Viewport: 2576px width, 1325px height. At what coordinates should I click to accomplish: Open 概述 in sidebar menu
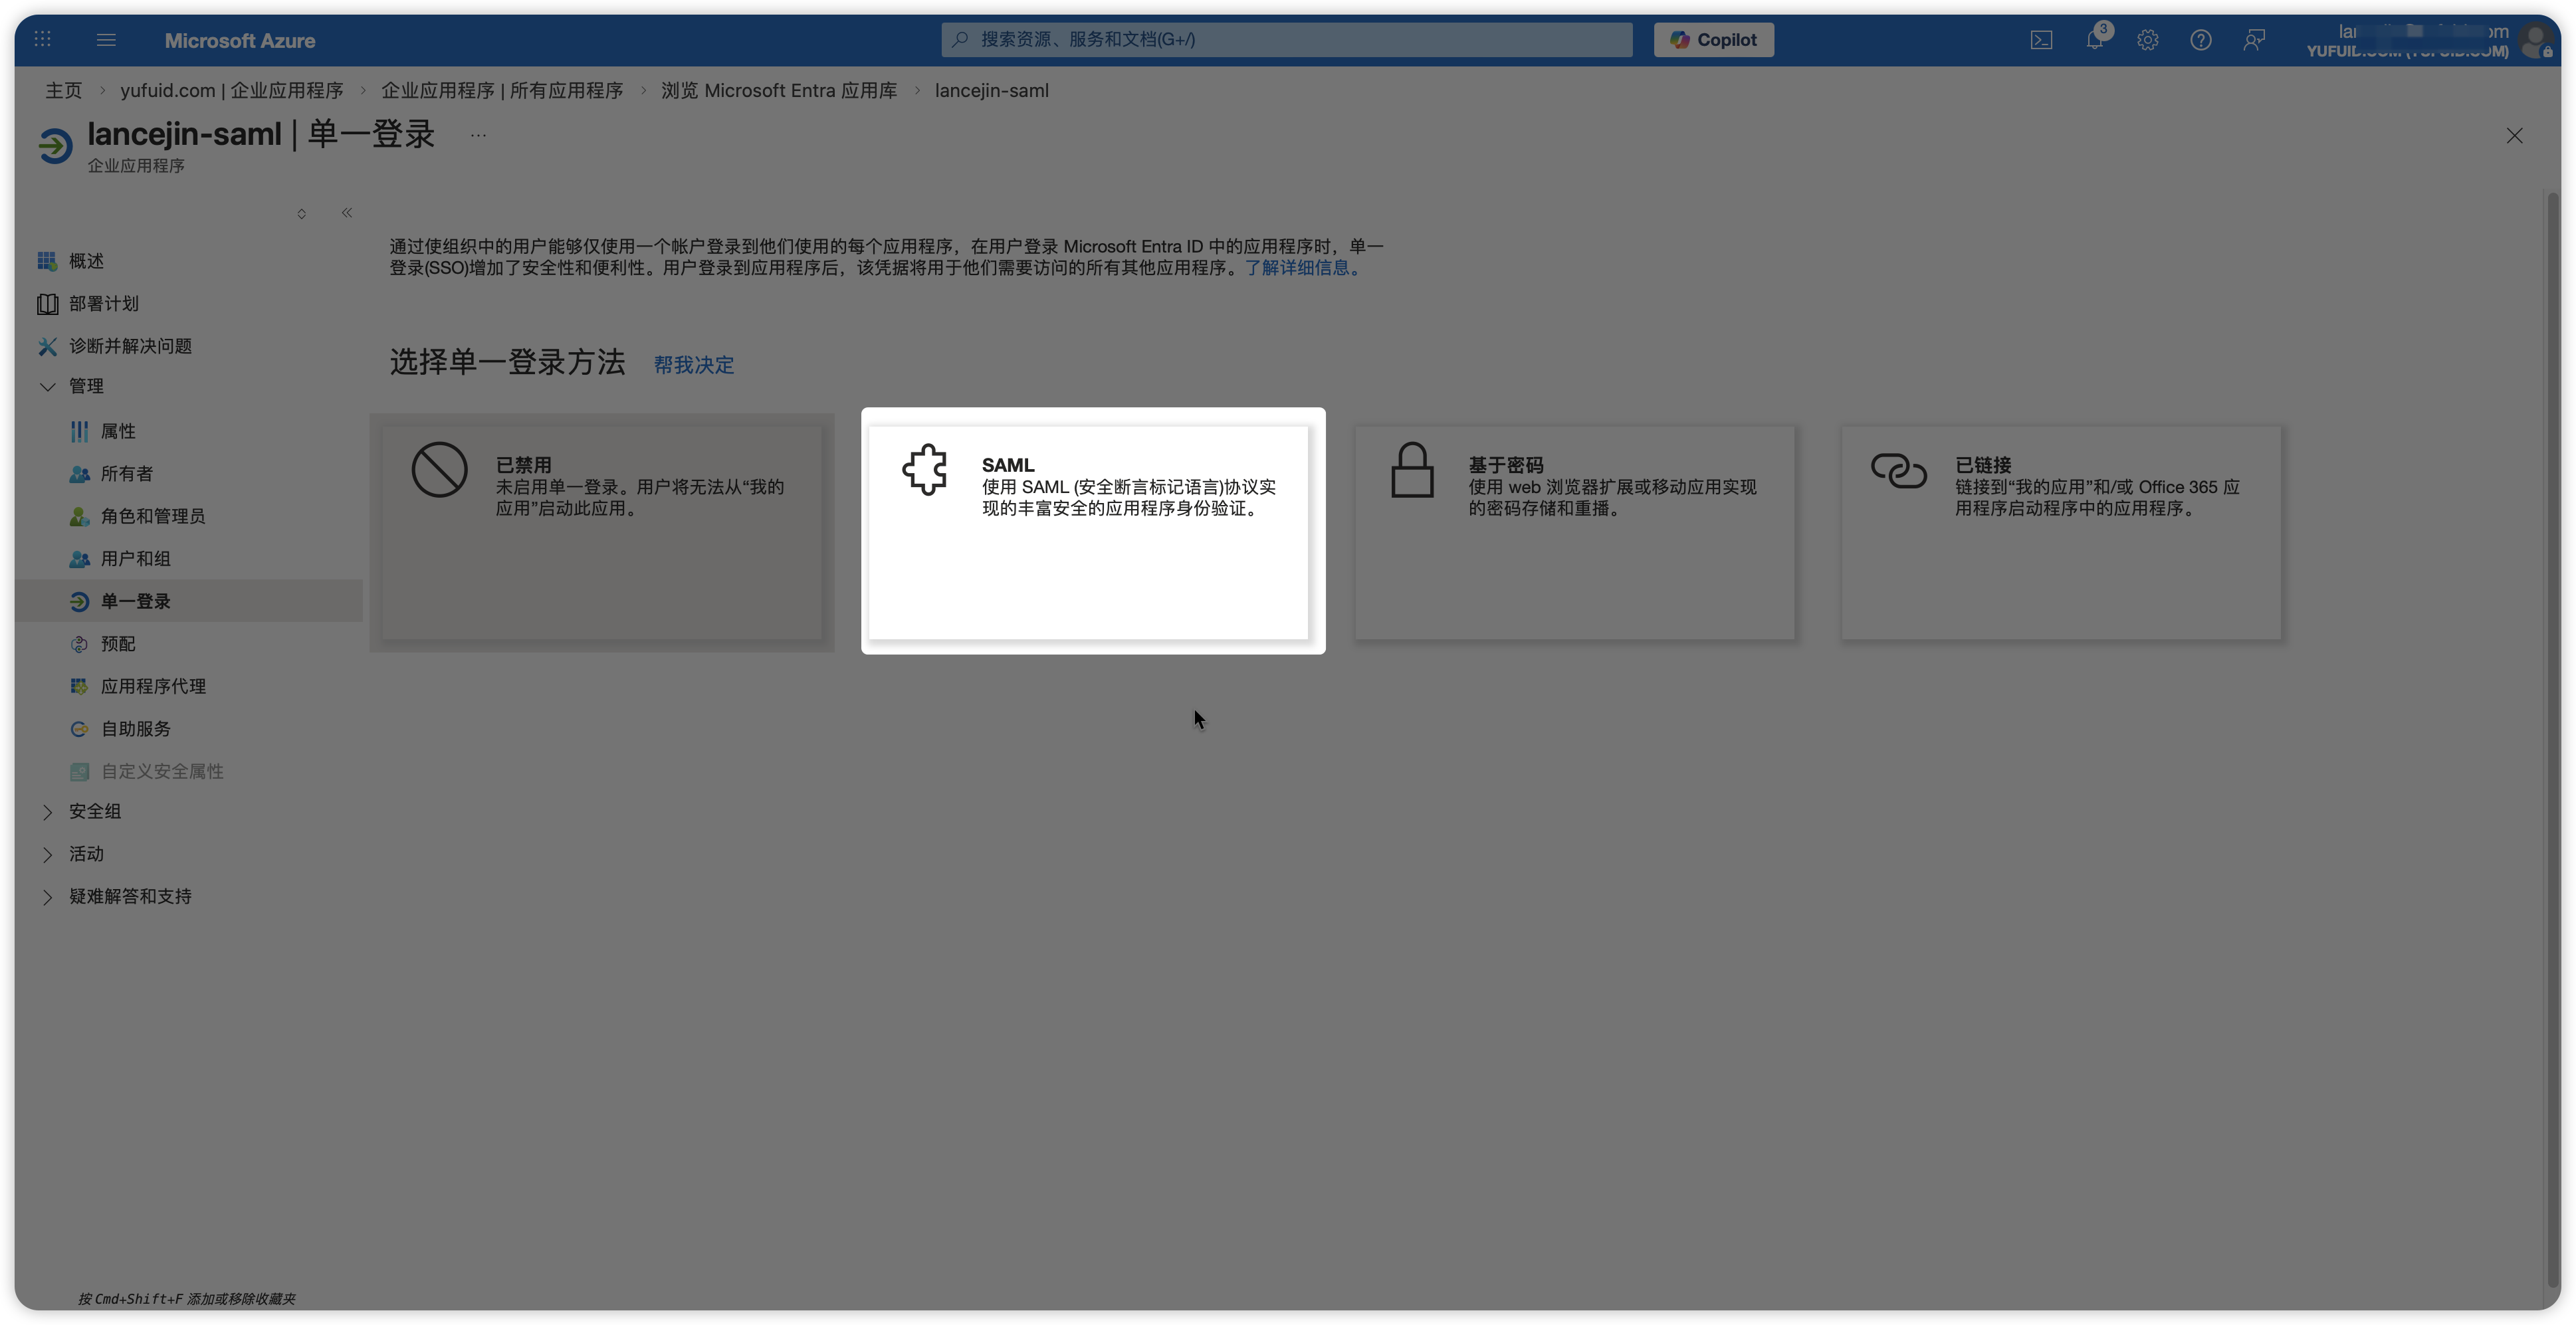pos(86,261)
